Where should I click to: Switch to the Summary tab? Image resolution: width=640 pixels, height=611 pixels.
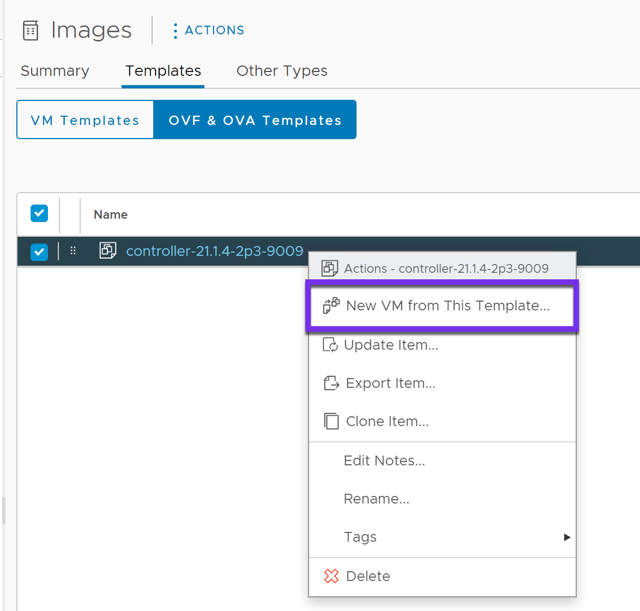(x=55, y=71)
